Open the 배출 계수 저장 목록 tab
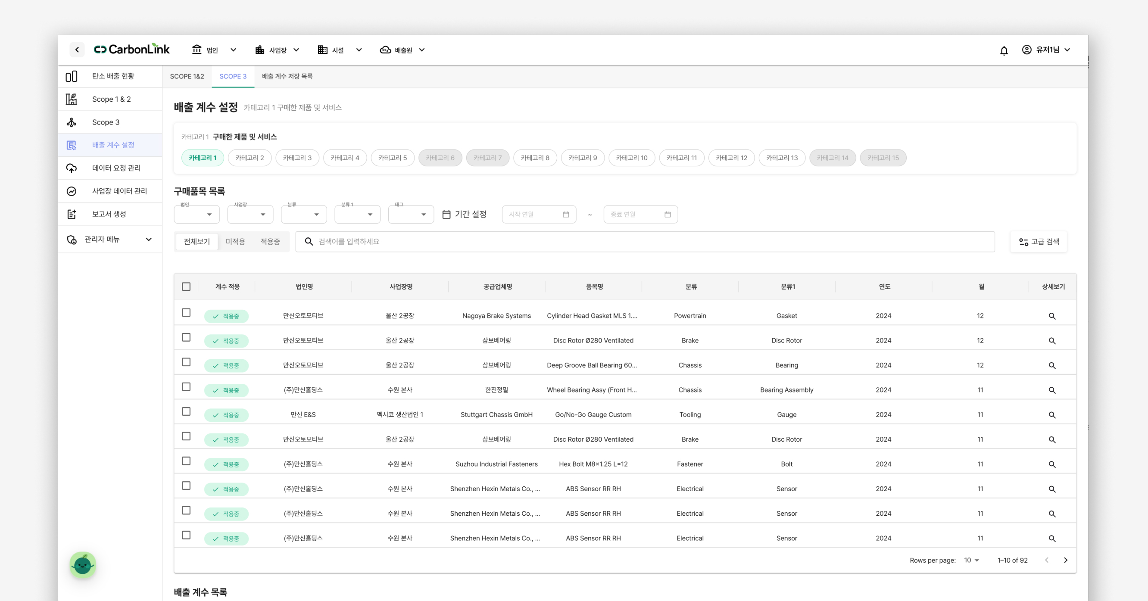The image size is (1148, 601). (287, 77)
